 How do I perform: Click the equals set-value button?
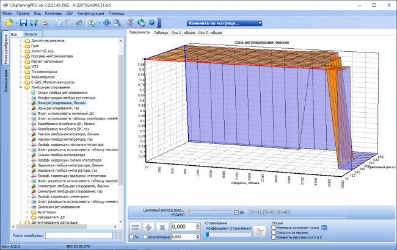135,227
